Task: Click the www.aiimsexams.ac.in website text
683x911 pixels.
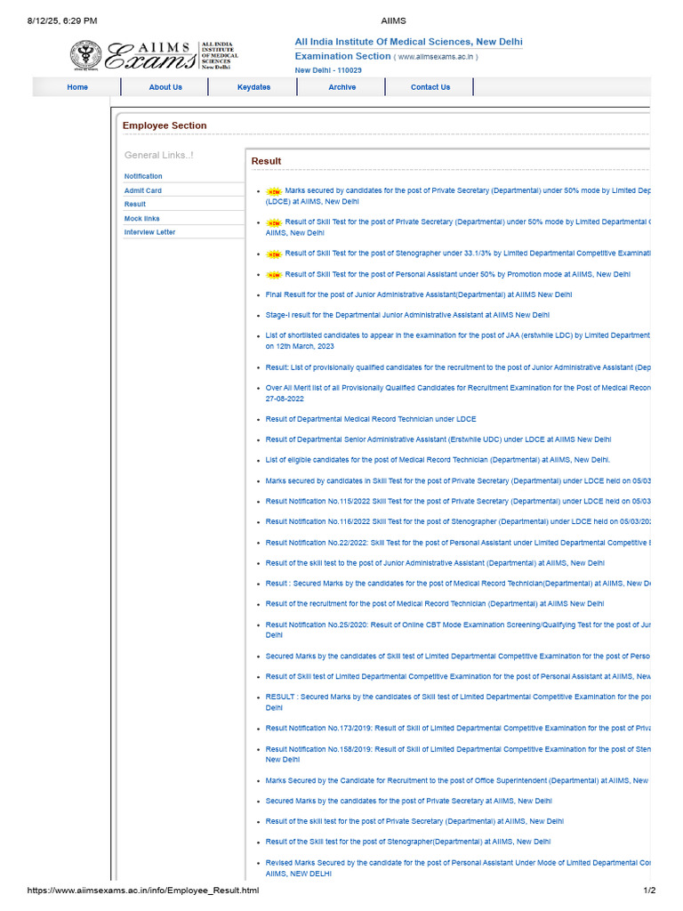Action: tap(436, 57)
